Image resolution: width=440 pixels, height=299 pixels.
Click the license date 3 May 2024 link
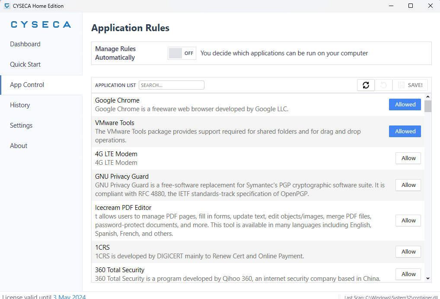(70, 297)
